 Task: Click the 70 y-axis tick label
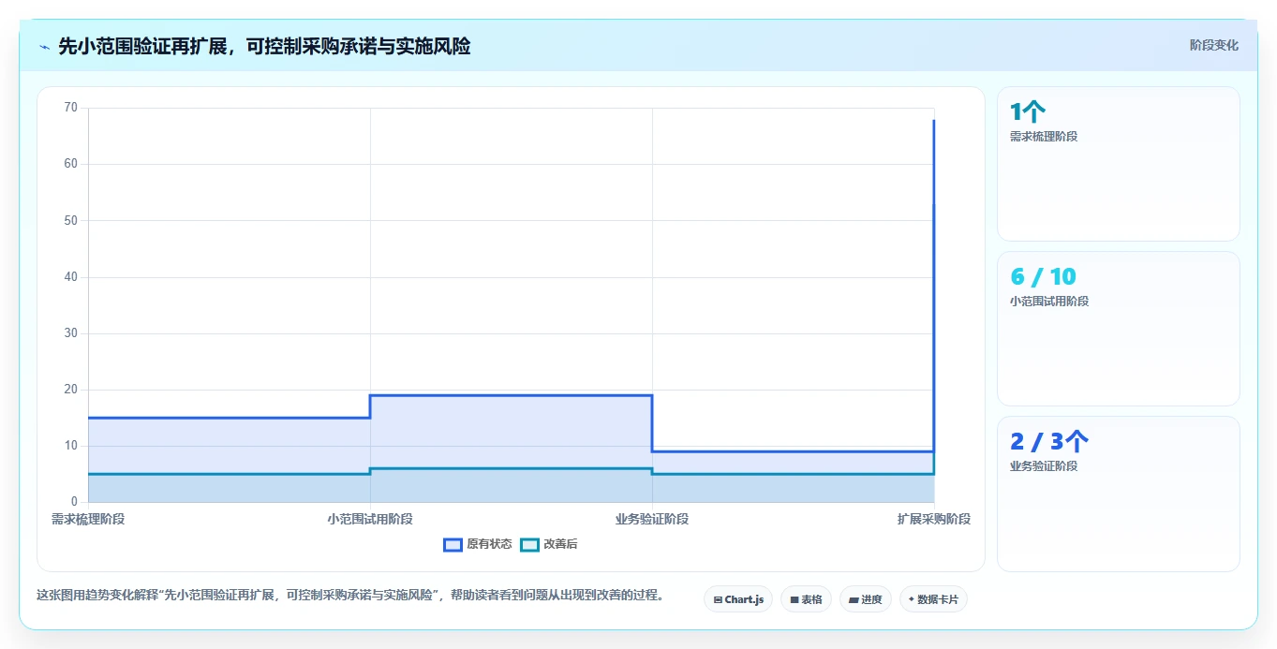tap(71, 108)
